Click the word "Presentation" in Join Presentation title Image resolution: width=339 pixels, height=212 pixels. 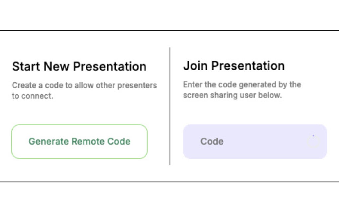coord(248,65)
